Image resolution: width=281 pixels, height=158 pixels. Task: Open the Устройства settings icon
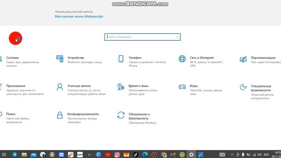pyautogui.click(x=60, y=59)
